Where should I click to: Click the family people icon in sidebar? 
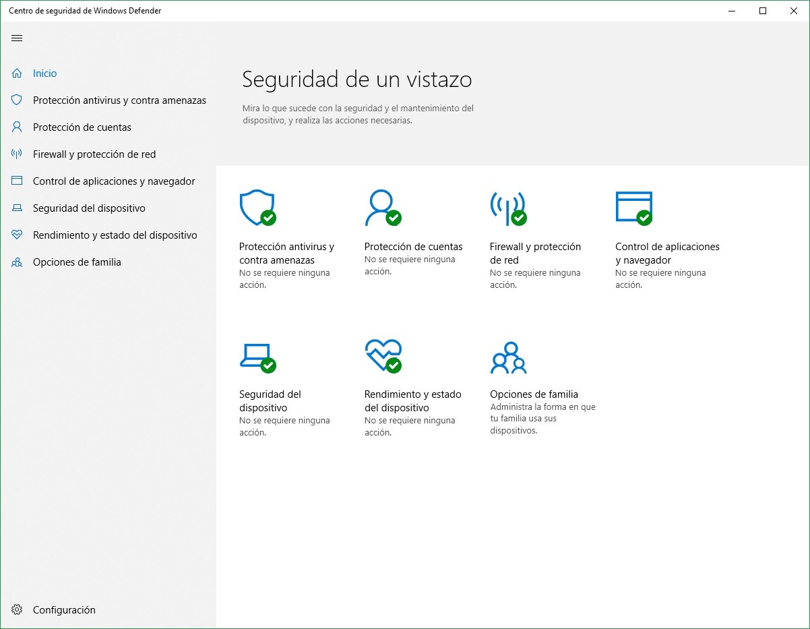(x=17, y=262)
